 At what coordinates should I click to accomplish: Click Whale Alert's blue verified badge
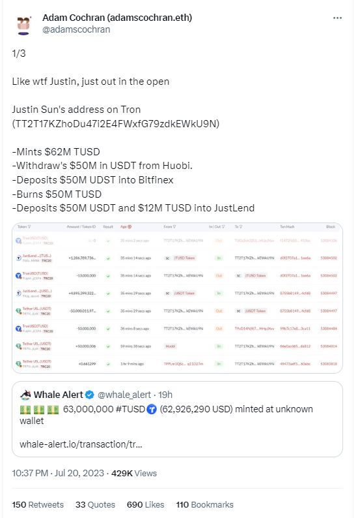click(x=90, y=395)
